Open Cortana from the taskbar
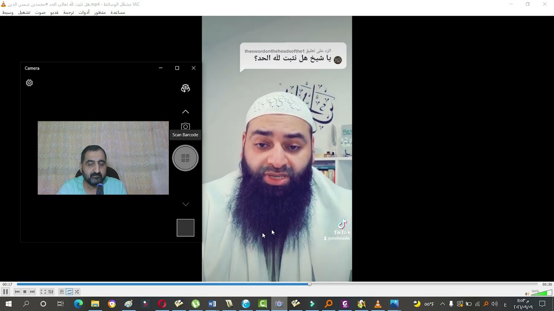This screenshot has height=311, width=554. [x=43, y=304]
